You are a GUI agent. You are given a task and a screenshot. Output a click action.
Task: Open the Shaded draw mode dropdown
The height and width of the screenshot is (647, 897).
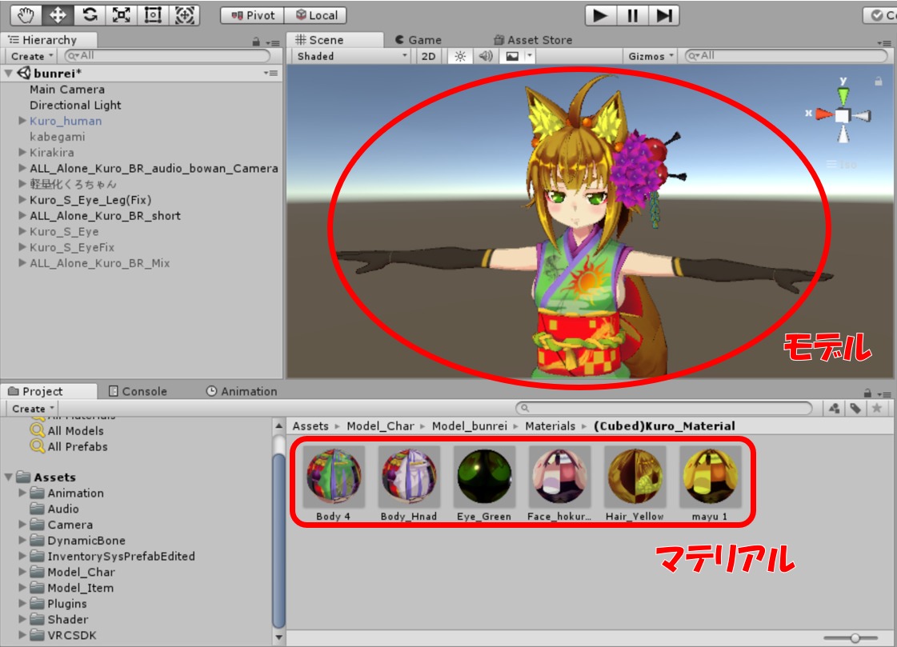pos(351,56)
